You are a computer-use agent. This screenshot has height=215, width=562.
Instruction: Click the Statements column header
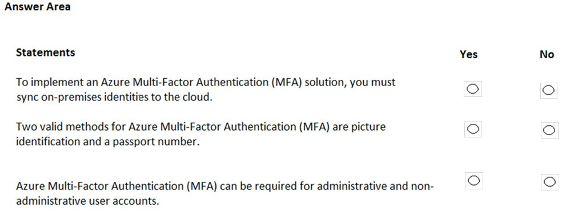46,52
